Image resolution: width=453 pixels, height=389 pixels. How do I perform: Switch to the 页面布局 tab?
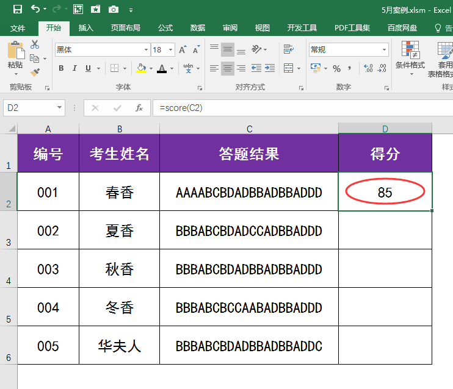[125, 28]
